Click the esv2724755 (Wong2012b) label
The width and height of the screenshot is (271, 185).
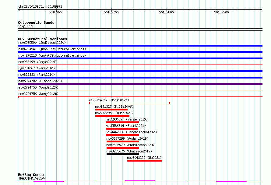pos(38,87)
